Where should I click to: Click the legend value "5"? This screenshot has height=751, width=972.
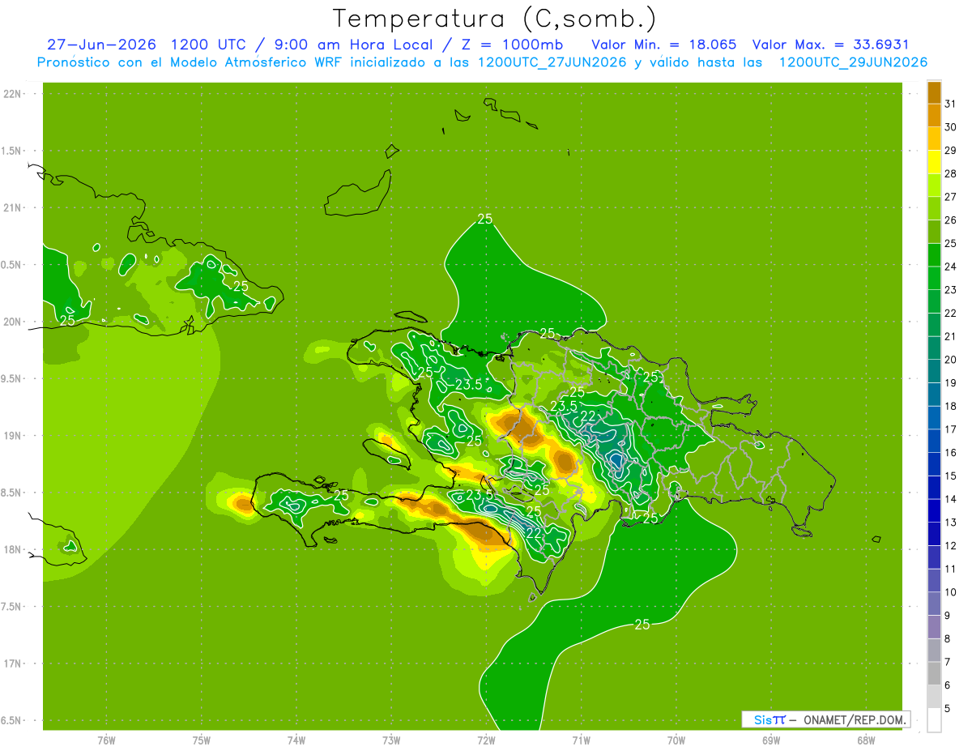click(949, 709)
